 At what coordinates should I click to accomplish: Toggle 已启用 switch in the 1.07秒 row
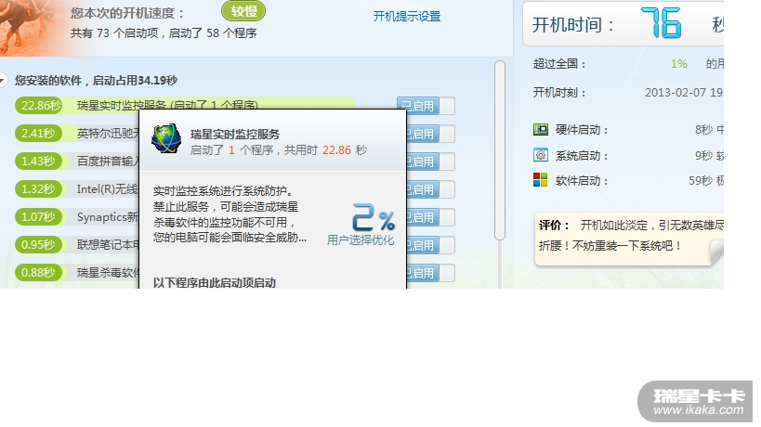click(x=430, y=217)
